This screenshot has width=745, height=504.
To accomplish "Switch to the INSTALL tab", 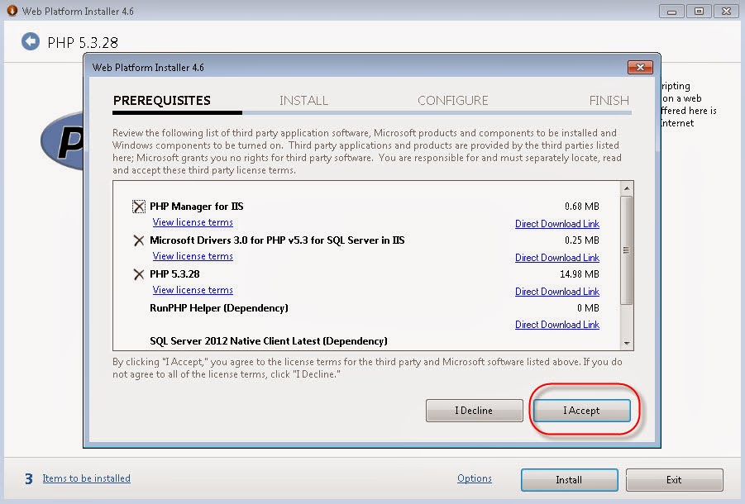I will pos(303,100).
